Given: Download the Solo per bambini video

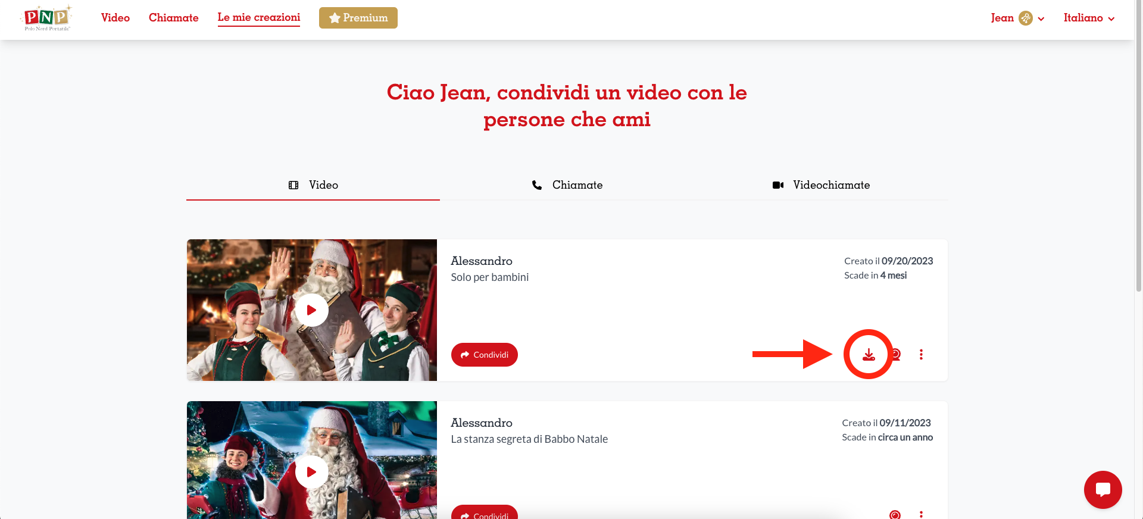Looking at the screenshot, I should [x=869, y=355].
